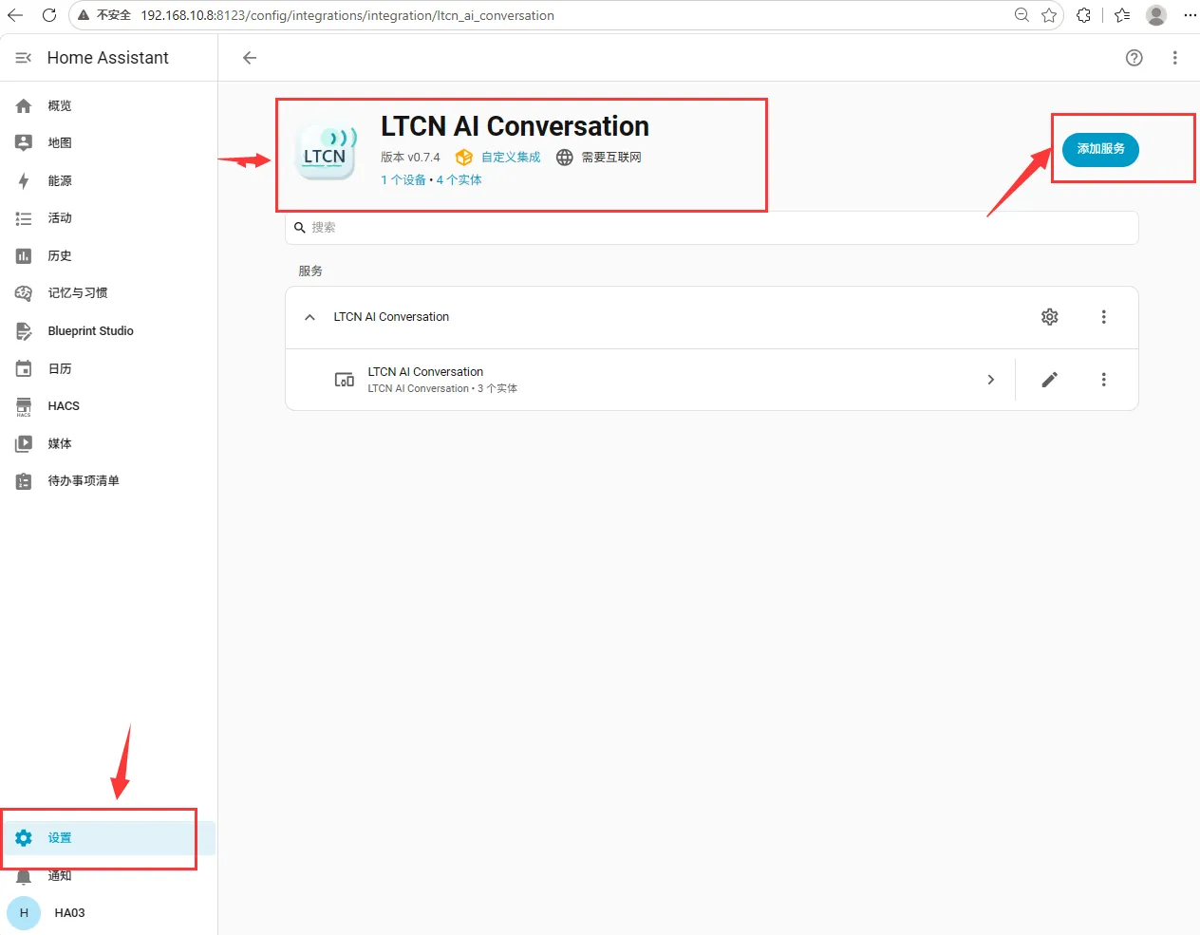Image resolution: width=1200 pixels, height=935 pixels.
Task: Open the 历史 history sidebar item
Action: 108,256
